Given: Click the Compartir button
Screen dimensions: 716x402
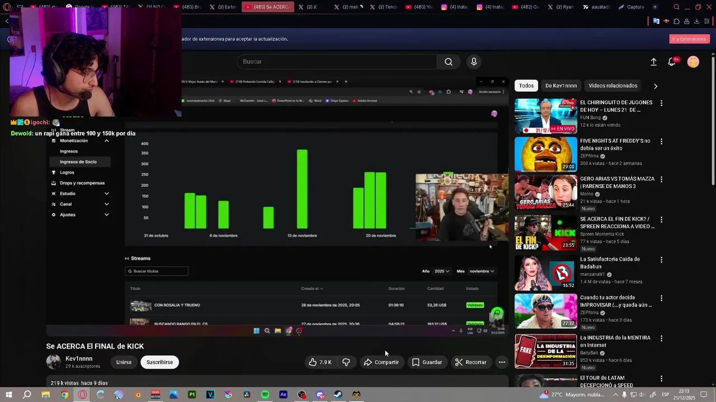Looking at the screenshot, I should coord(381,362).
